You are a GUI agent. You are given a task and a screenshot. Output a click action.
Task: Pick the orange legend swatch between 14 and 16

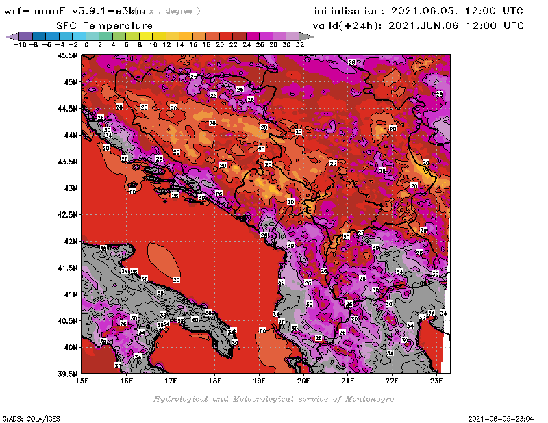186,37
